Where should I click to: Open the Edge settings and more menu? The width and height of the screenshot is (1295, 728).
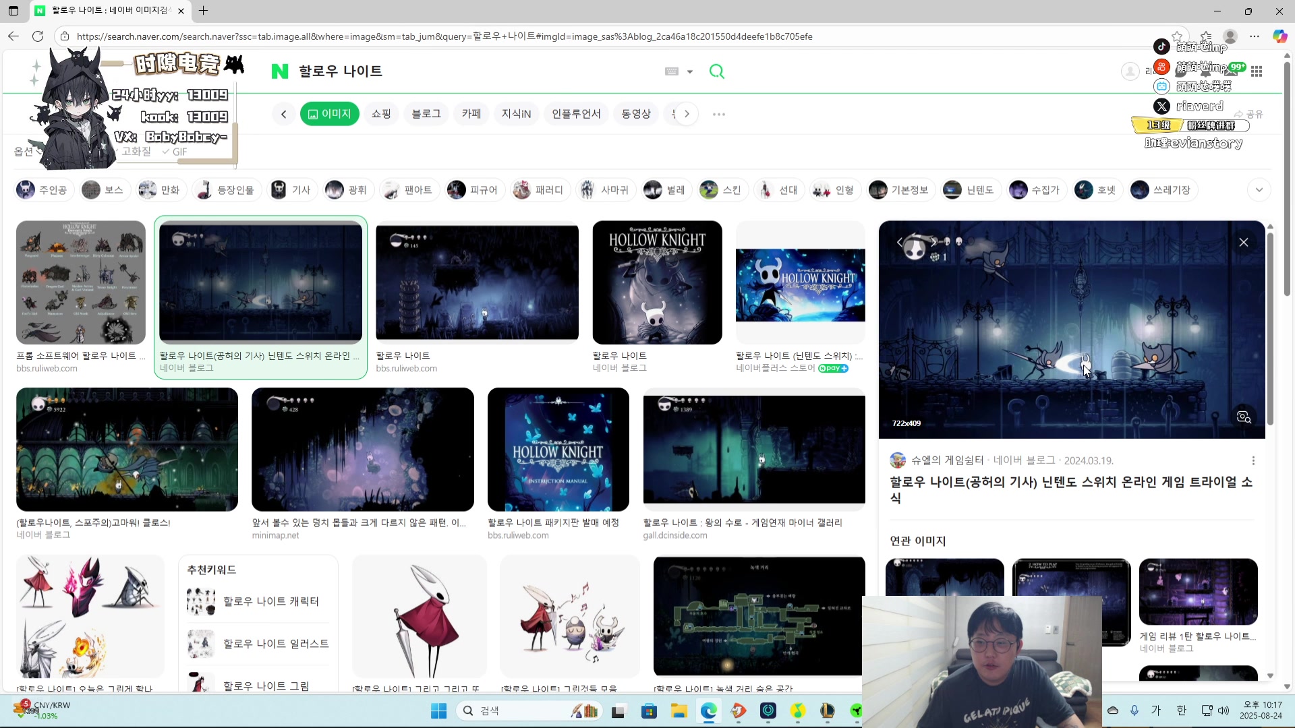coord(1255,36)
